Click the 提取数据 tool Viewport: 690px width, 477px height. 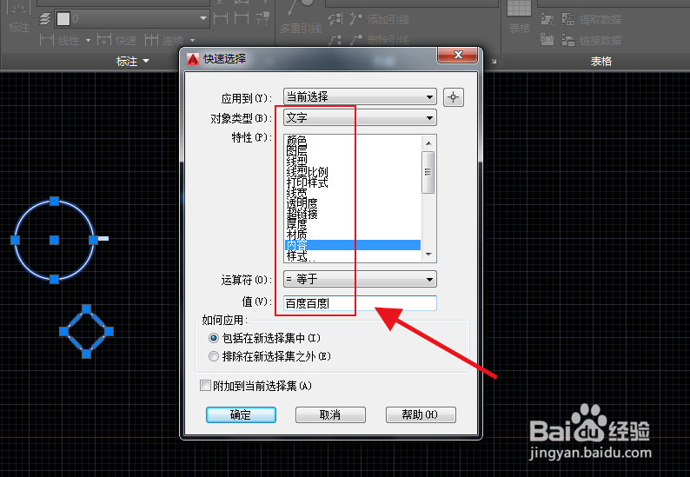592,19
